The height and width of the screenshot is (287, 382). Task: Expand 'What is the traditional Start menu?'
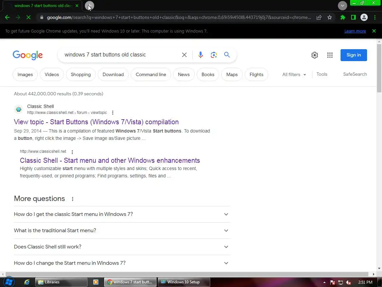(x=122, y=231)
